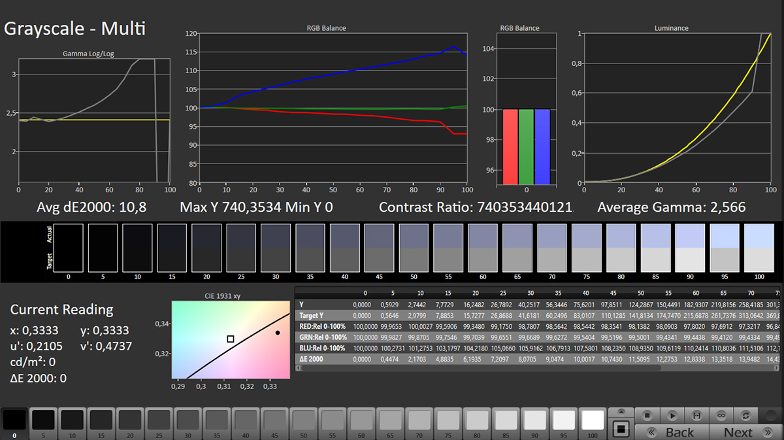Click Actual/Target comparison swatch labeled 75
The image size is (784, 440).
click(586, 248)
